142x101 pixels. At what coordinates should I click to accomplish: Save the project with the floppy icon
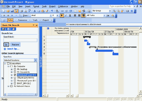pyautogui.click(x=12, y=11)
